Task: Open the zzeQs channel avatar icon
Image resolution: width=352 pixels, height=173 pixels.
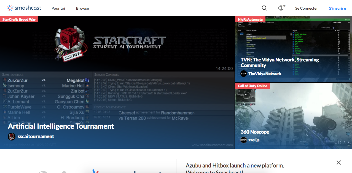Action: click(244, 140)
